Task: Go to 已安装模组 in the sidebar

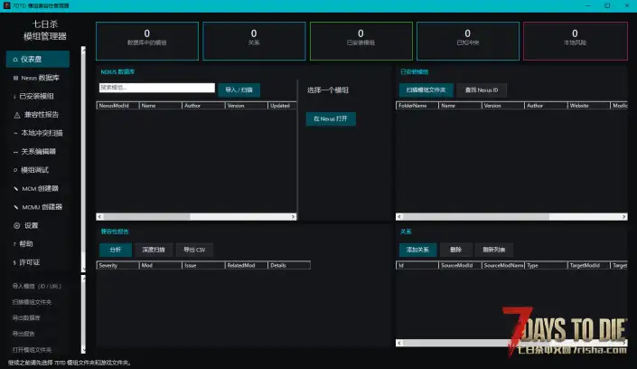Action: 38,96
